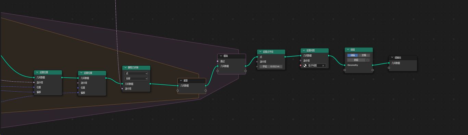This screenshot has width=468, height=135.
Task: Delete bake data with the trash icon
Action: [368, 60]
